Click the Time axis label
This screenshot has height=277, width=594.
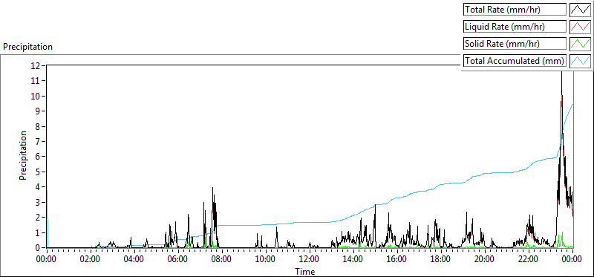tap(305, 271)
